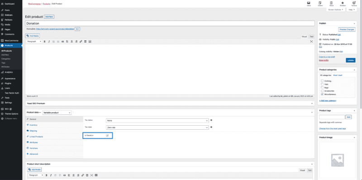Open main editor Paragraph format dropdown
362x180 pixels.
coord(33,42)
